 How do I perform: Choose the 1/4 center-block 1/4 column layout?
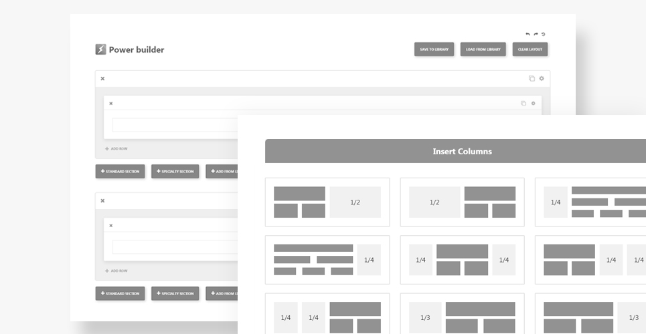click(462, 260)
